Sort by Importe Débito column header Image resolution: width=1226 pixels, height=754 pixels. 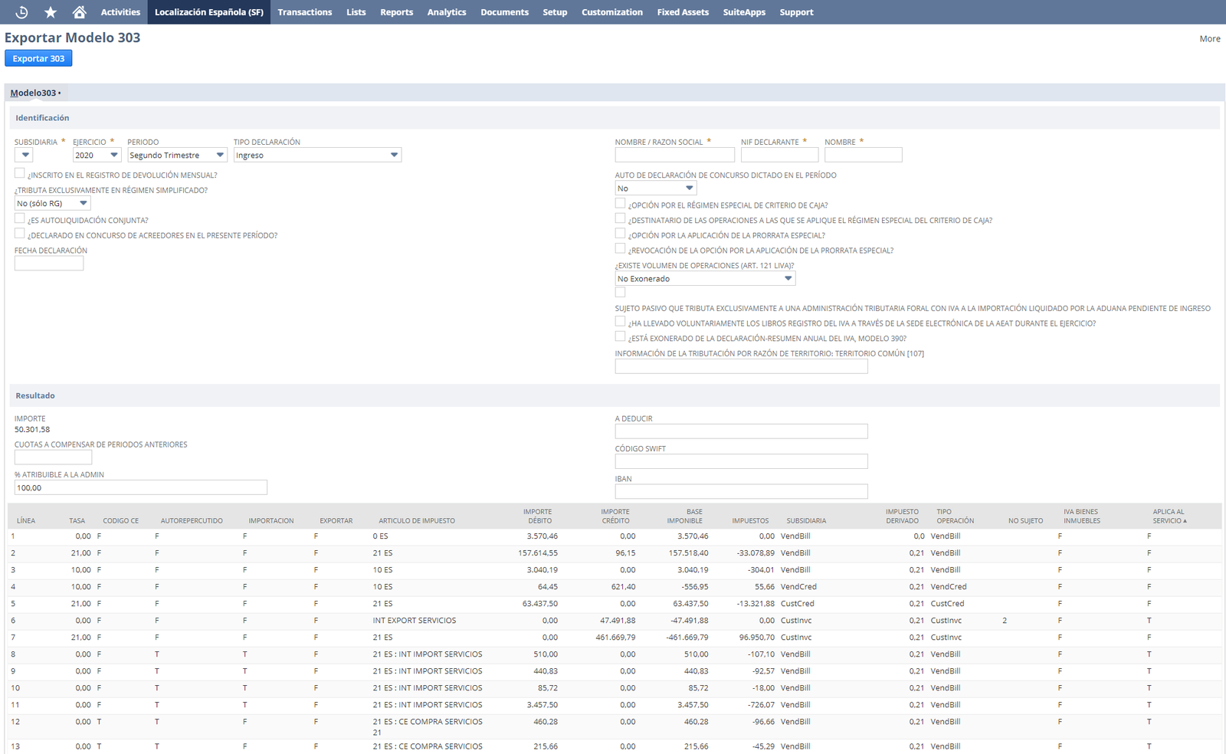[538, 516]
